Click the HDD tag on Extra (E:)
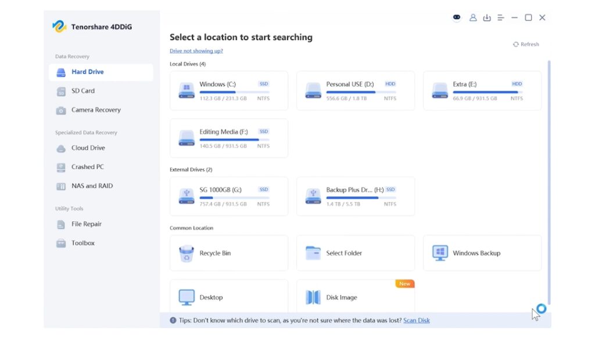Viewport: 595px width, 338px height. (517, 84)
